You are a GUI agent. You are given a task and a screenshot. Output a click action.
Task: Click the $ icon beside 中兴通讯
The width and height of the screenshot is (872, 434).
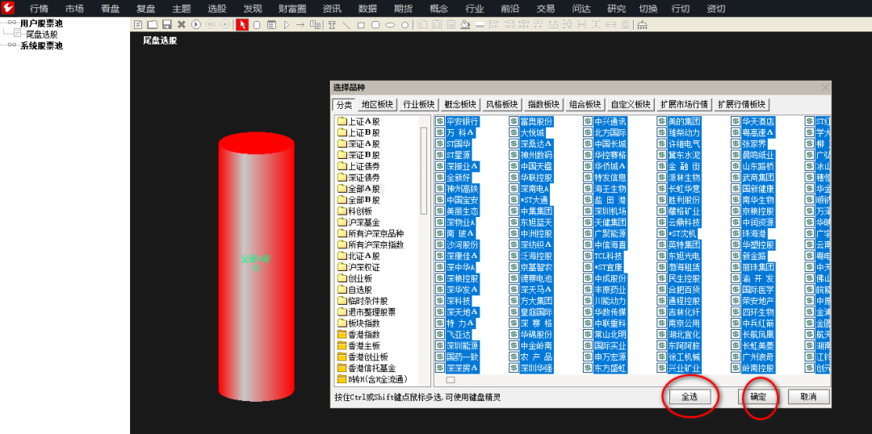588,121
